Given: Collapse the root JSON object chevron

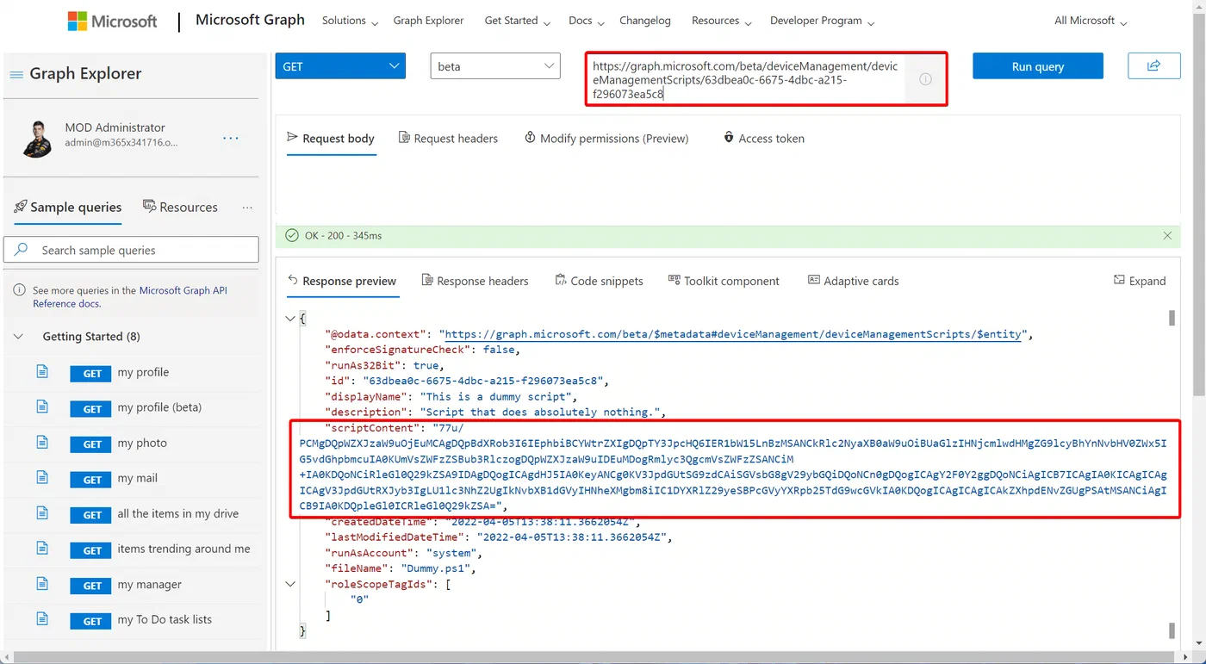Looking at the screenshot, I should (290, 319).
